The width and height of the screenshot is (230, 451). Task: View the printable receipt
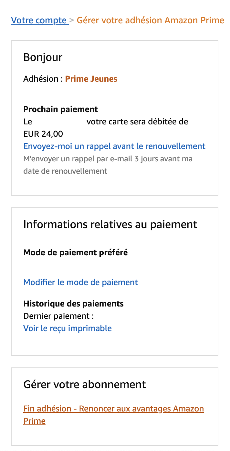[67, 328]
